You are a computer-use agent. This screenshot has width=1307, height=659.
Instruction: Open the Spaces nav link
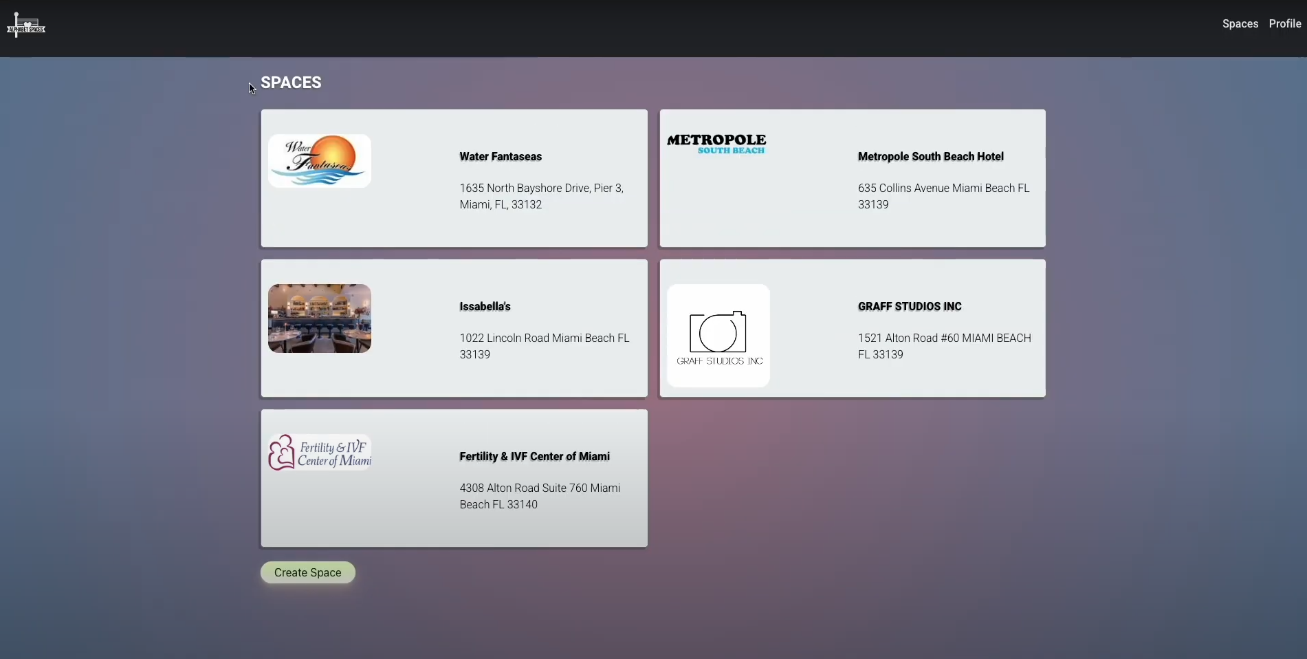point(1240,24)
